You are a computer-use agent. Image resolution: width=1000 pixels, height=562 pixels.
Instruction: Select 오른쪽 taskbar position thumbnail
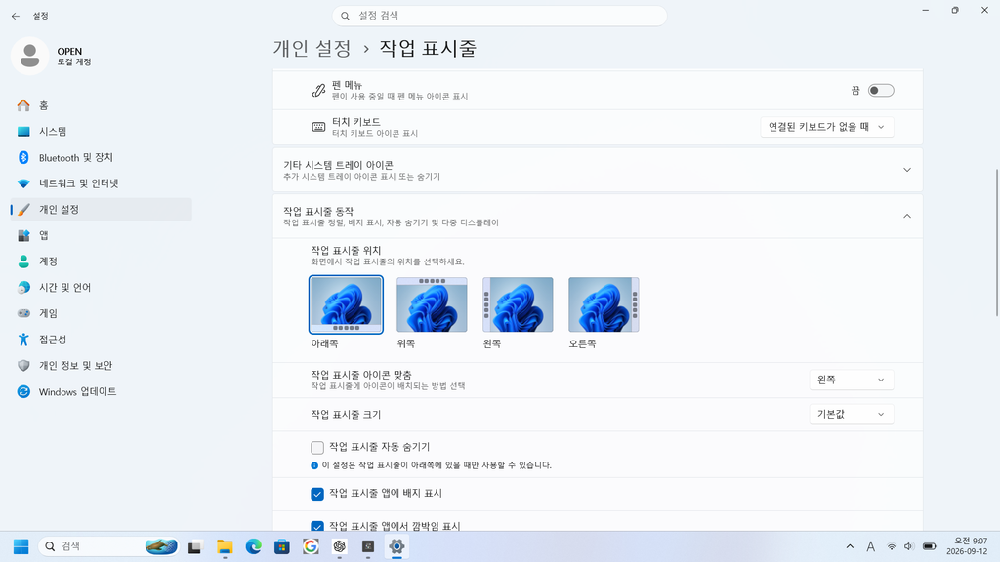coord(604,304)
